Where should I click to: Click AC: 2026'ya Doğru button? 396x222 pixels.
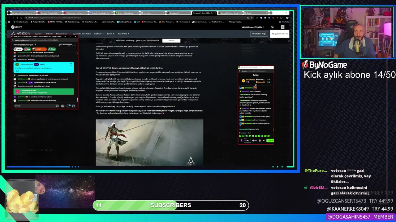[259, 34]
